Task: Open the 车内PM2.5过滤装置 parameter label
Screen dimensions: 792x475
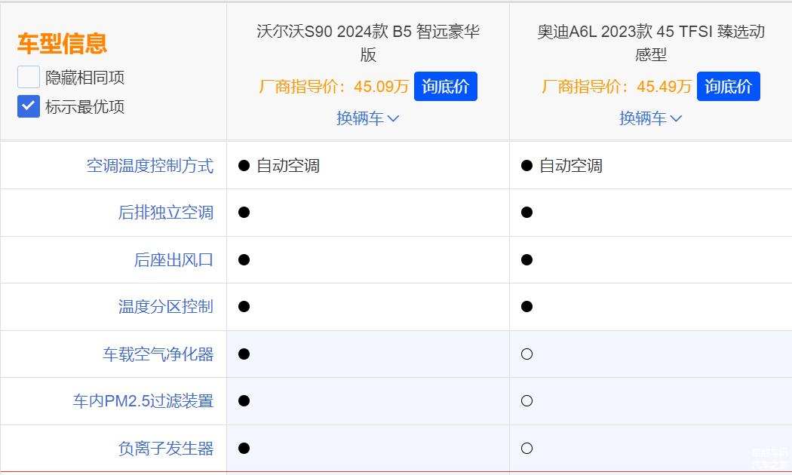Action: click(x=143, y=401)
